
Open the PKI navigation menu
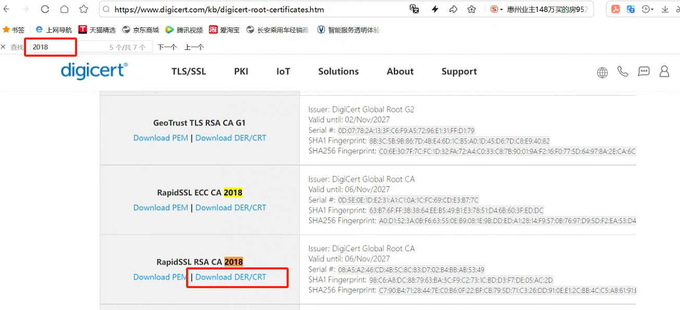pos(241,72)
